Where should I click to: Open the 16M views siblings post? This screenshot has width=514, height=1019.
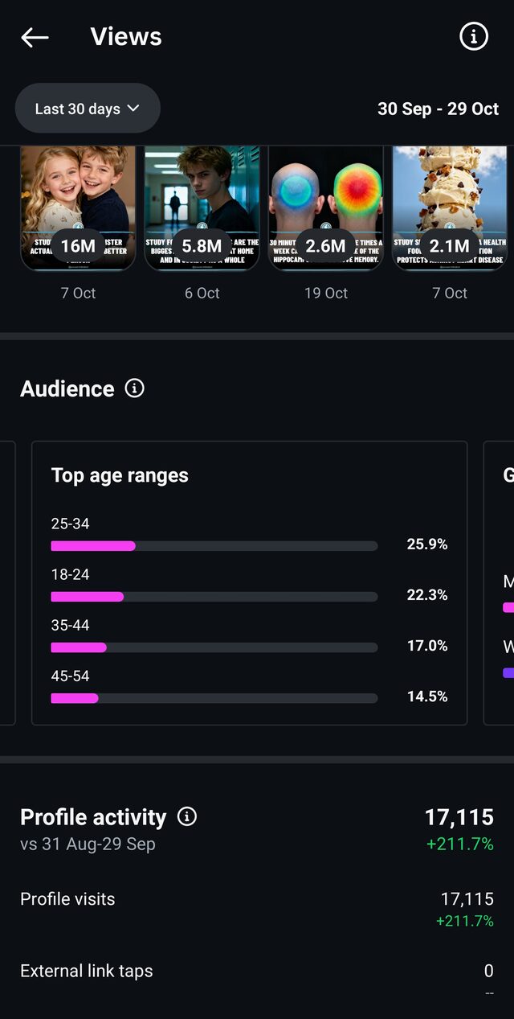click(78, 207)
